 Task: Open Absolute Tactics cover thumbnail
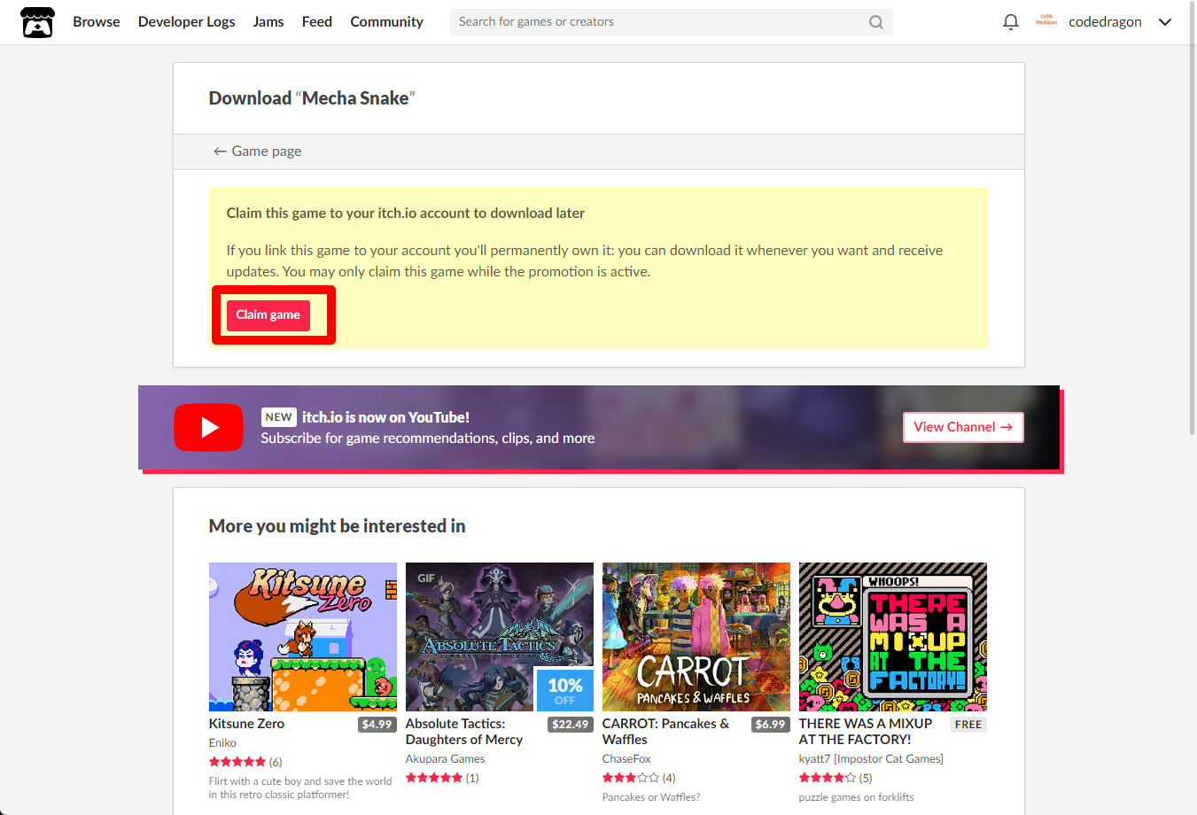(500, 637)
